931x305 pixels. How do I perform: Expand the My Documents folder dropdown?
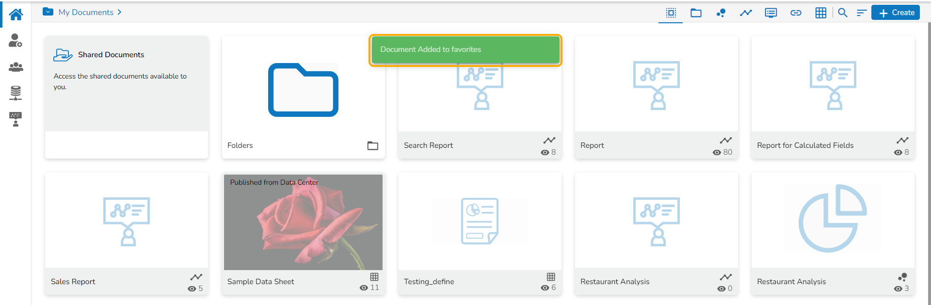(48, 12)
